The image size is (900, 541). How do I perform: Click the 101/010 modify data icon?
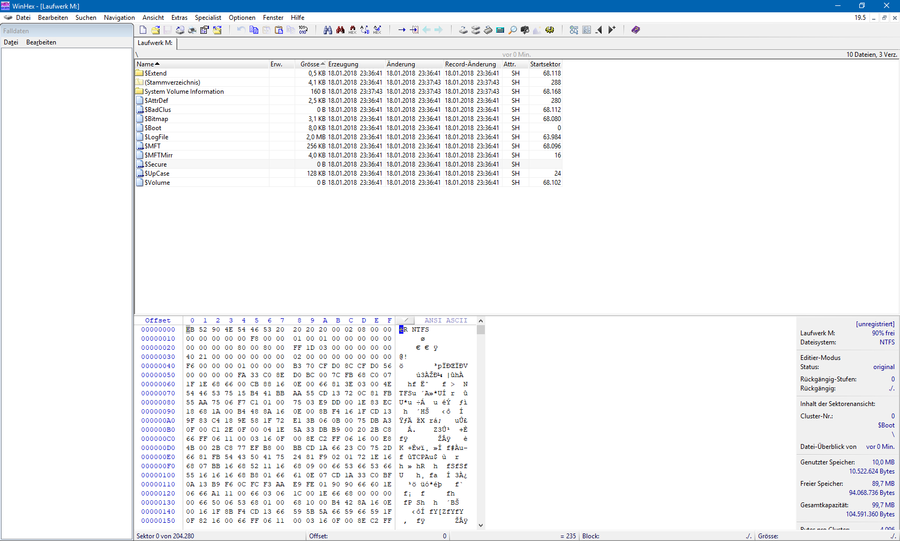coord(303,30)
